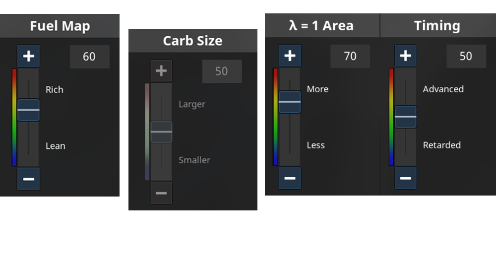Decrease the λ = 1 Area value

pyautogui.click(x=289, y=178)
